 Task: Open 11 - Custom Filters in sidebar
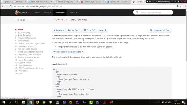(x=23, y=63)
